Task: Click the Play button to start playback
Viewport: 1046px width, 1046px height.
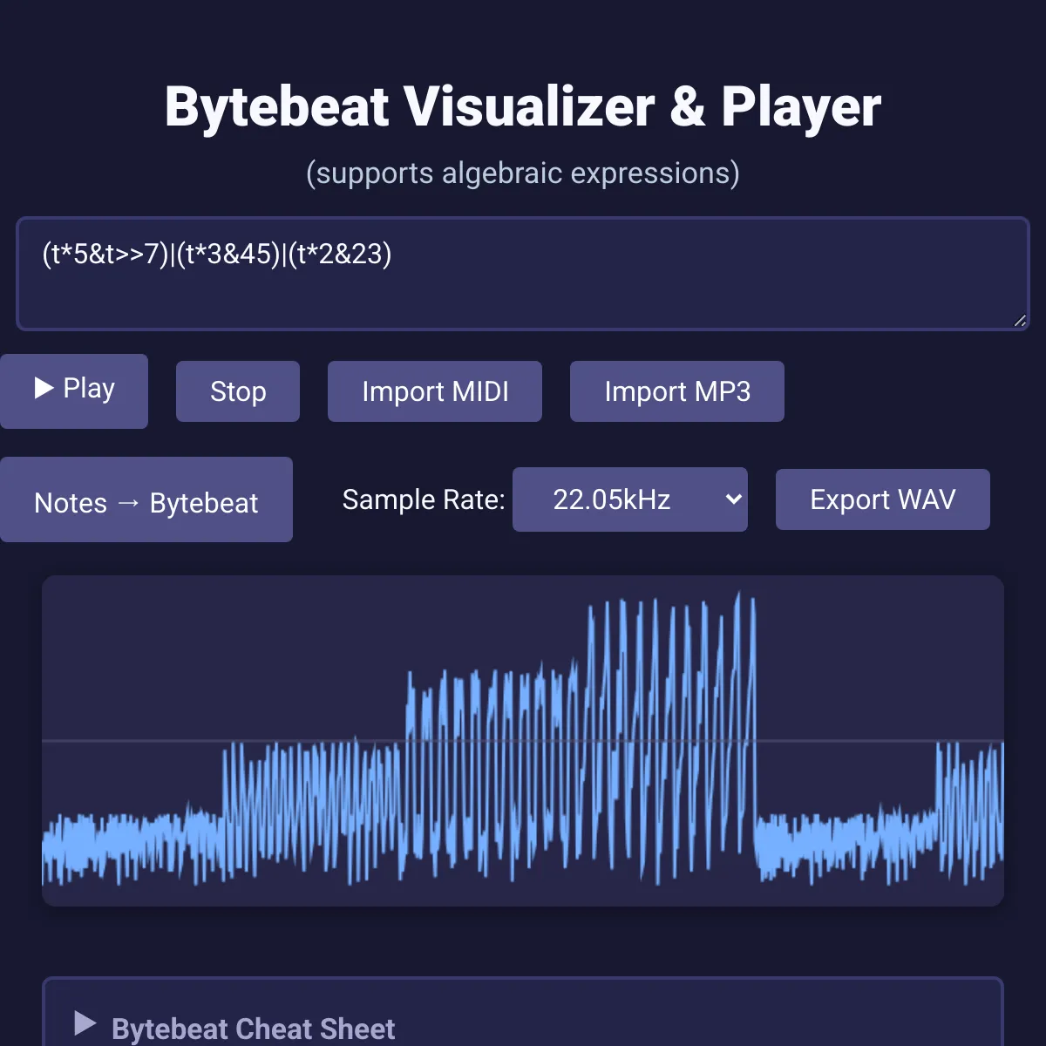Action: pyautogui.click(x=74, y=391)
